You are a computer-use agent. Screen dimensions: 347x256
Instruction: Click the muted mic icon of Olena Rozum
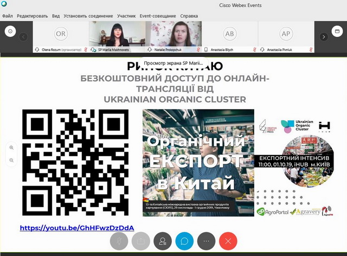[86, 49]
